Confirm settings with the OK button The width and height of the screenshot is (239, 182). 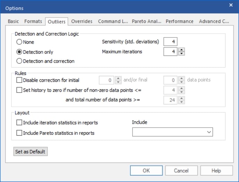146,171
